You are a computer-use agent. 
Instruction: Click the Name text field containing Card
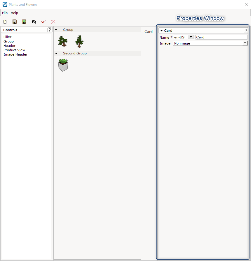click(221, 37)
